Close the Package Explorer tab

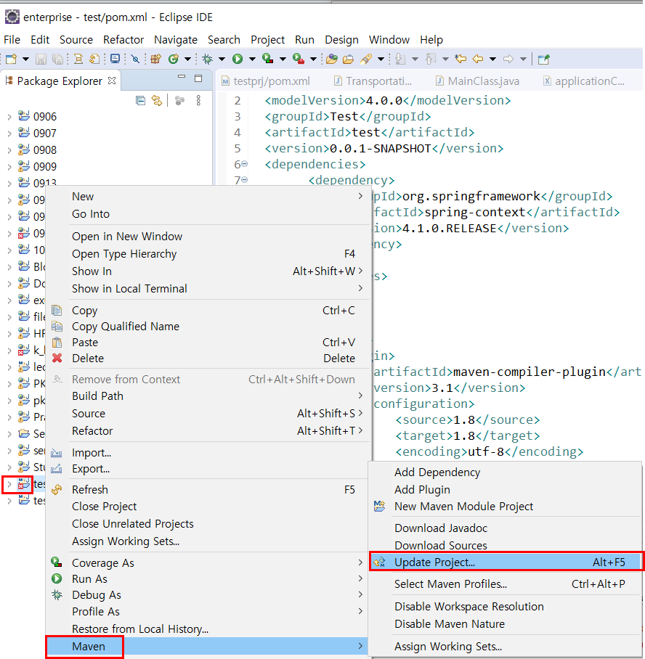pyautogui.click(x=112, y=81)
